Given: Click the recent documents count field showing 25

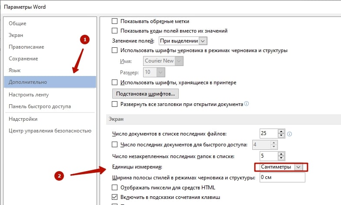Looking at the screenshot, I should click(x=269, y=133).
